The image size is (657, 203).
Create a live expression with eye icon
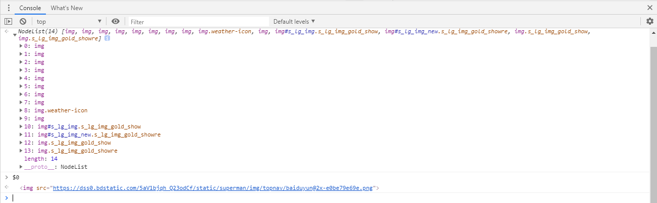pos(116,21)
